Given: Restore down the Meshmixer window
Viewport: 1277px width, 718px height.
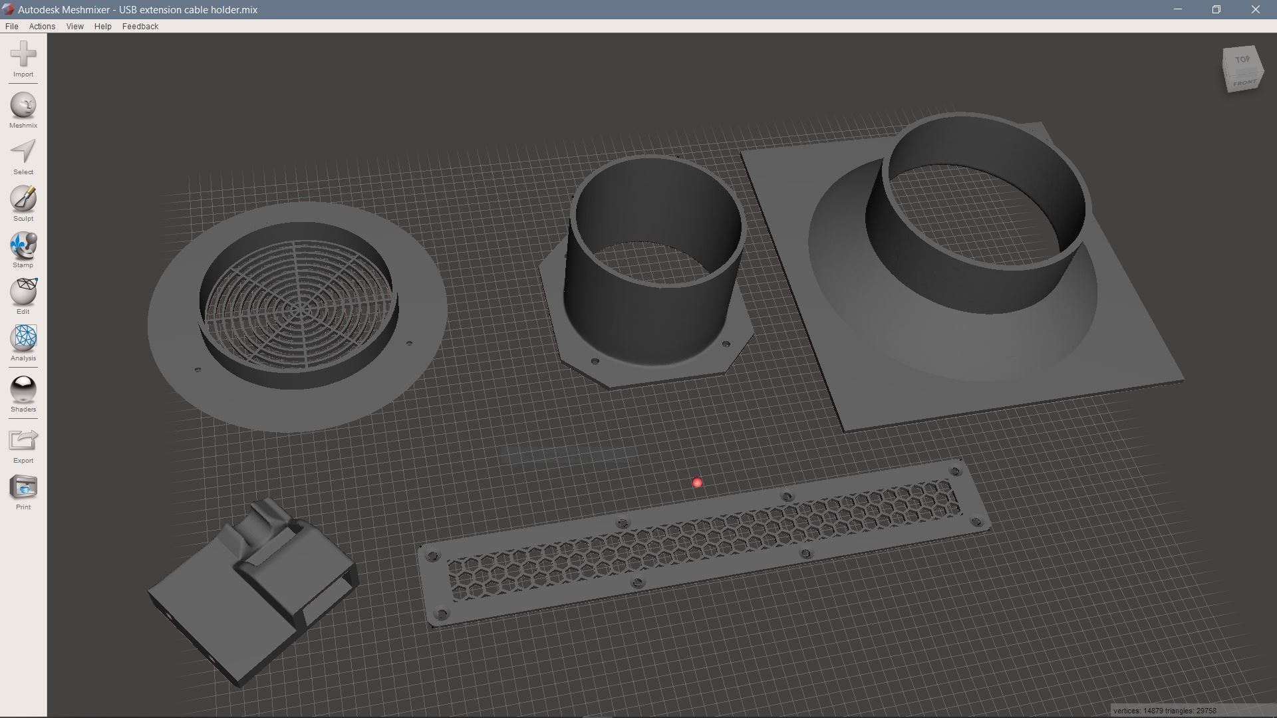Looking at the screenshot, I should [x=1216, y=9].
